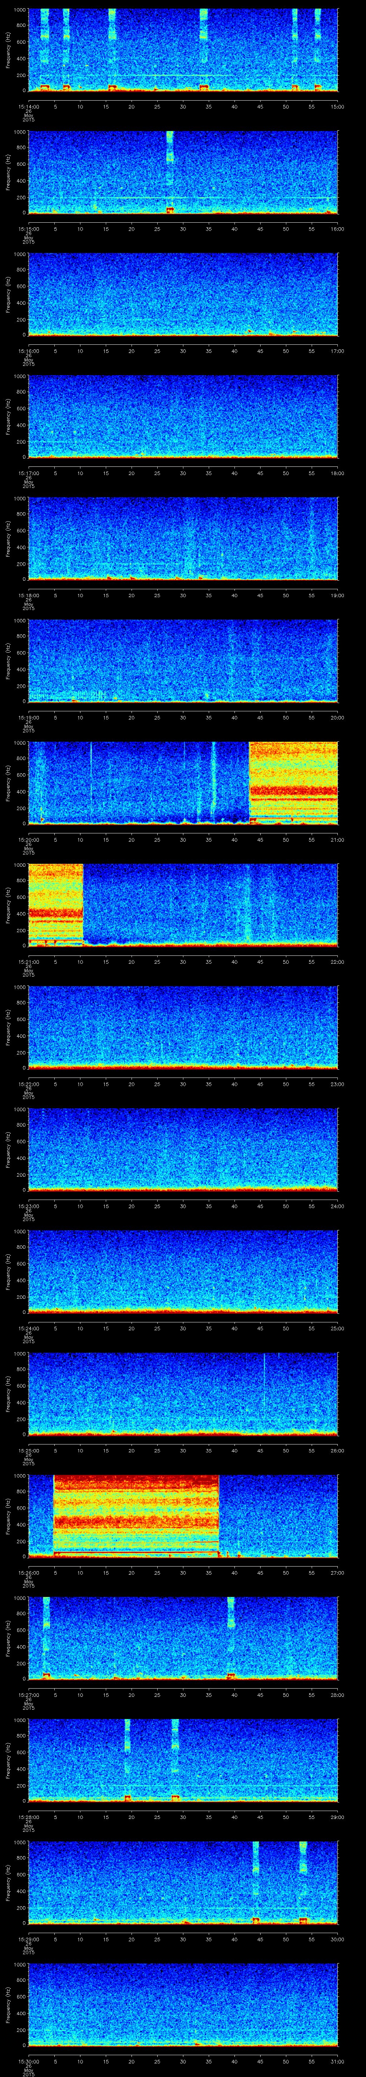Select the spectrogram starting at 15:18:00

[x=183, y=539]
